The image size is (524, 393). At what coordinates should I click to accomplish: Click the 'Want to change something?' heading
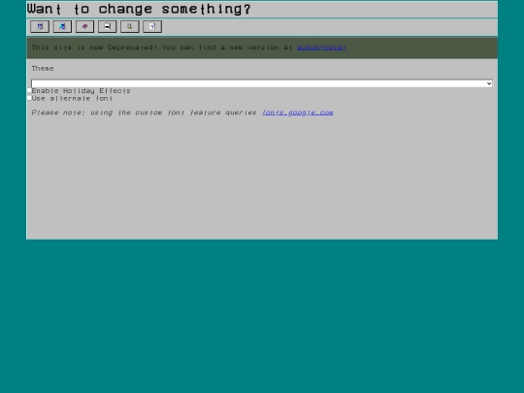pyautogui.click(x=139, y=9)
